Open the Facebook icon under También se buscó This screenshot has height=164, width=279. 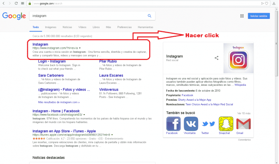pyautogui.click(x=173, y=124)
